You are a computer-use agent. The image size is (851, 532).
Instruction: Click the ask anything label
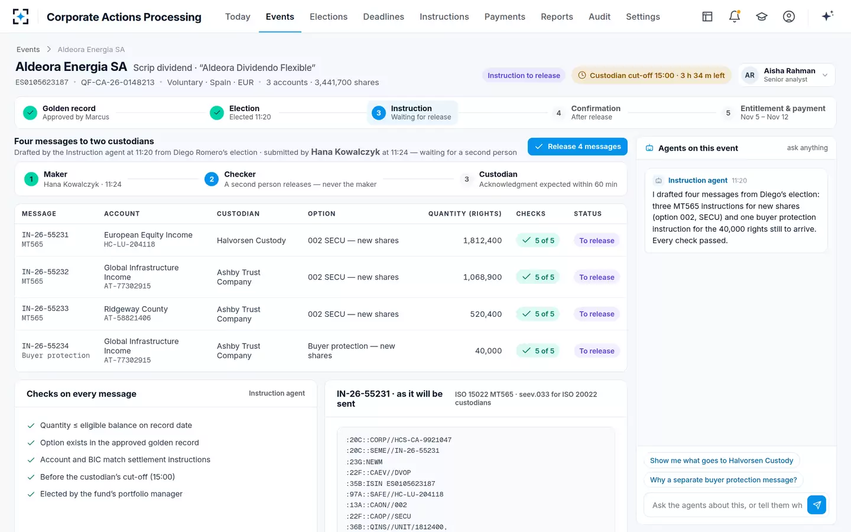[807, 148]
